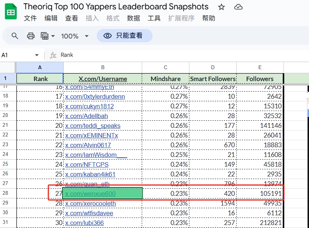Viewport: 309px width, 228px height.
Task: Click followers cell 2642
Action: [260, 96]
